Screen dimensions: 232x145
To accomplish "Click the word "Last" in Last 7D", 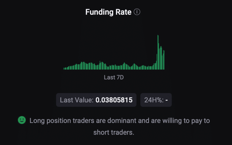I will [x=109, y=77].
